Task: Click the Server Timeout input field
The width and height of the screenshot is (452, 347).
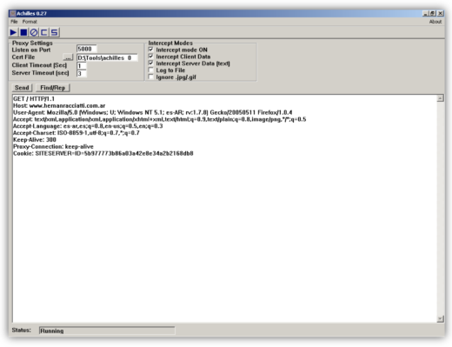Action: tap(82, 73)
